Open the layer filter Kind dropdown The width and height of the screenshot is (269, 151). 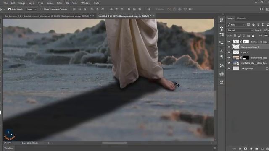click(236, 25)
